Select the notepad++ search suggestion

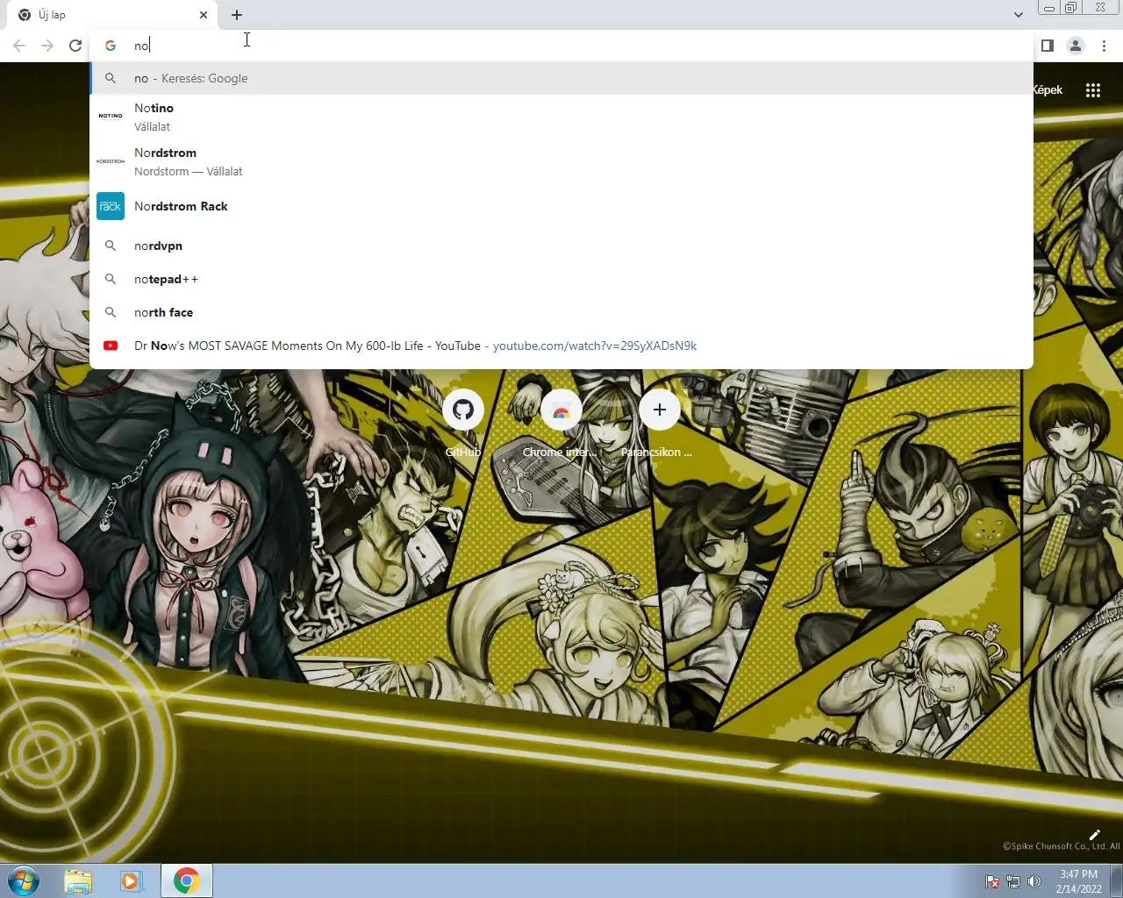pos(561,279)
